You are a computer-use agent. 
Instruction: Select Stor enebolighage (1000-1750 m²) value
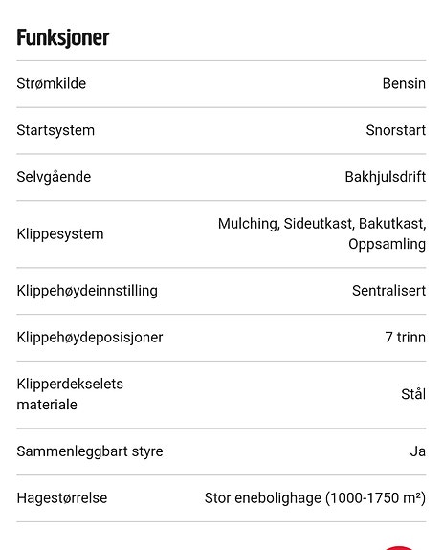click(315, 498)
